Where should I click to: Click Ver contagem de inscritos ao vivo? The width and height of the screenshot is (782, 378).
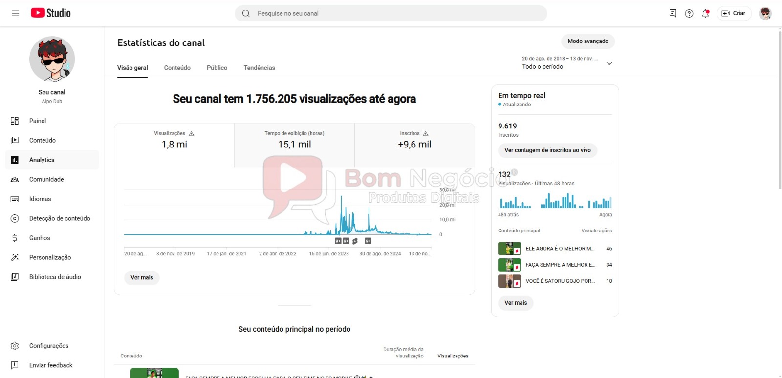[547, 150]
